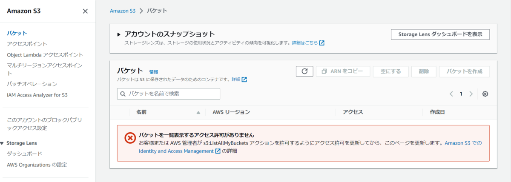Open バケット in the sidebar
Screen dimensions: 511x182
(x=17, y=33)
